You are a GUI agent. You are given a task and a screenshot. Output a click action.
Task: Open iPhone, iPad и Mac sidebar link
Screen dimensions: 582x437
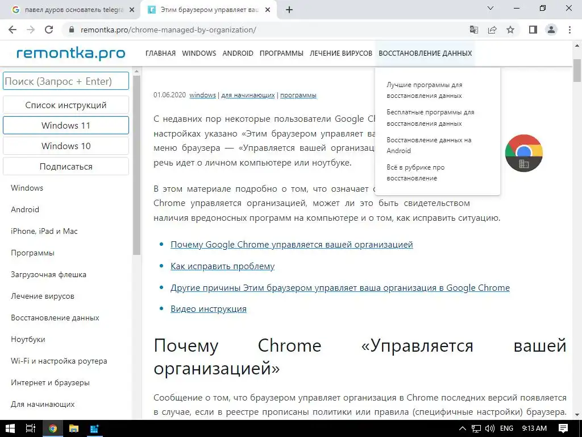click(x=44, y=231)
